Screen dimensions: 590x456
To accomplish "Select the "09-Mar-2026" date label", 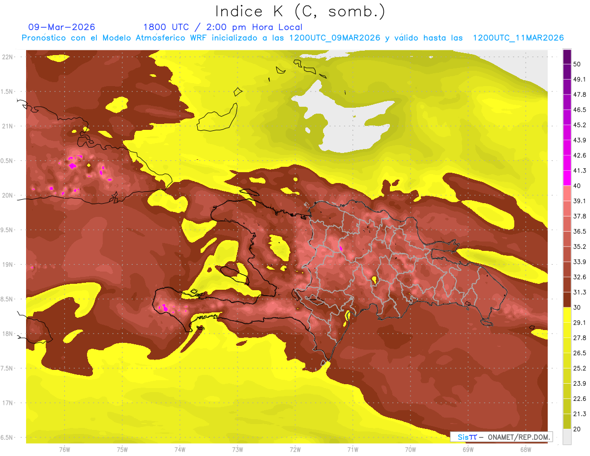I will coord(62,27).
